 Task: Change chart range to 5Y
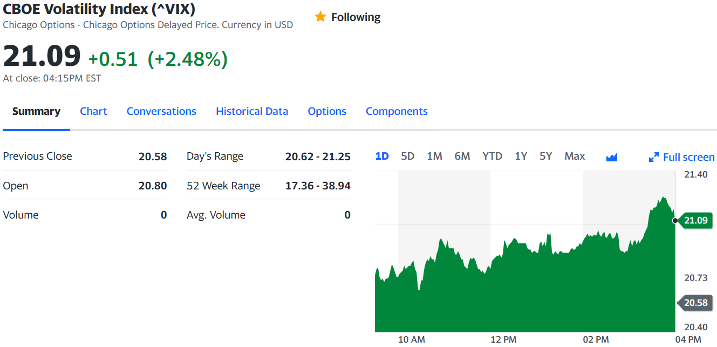[546, 156]
